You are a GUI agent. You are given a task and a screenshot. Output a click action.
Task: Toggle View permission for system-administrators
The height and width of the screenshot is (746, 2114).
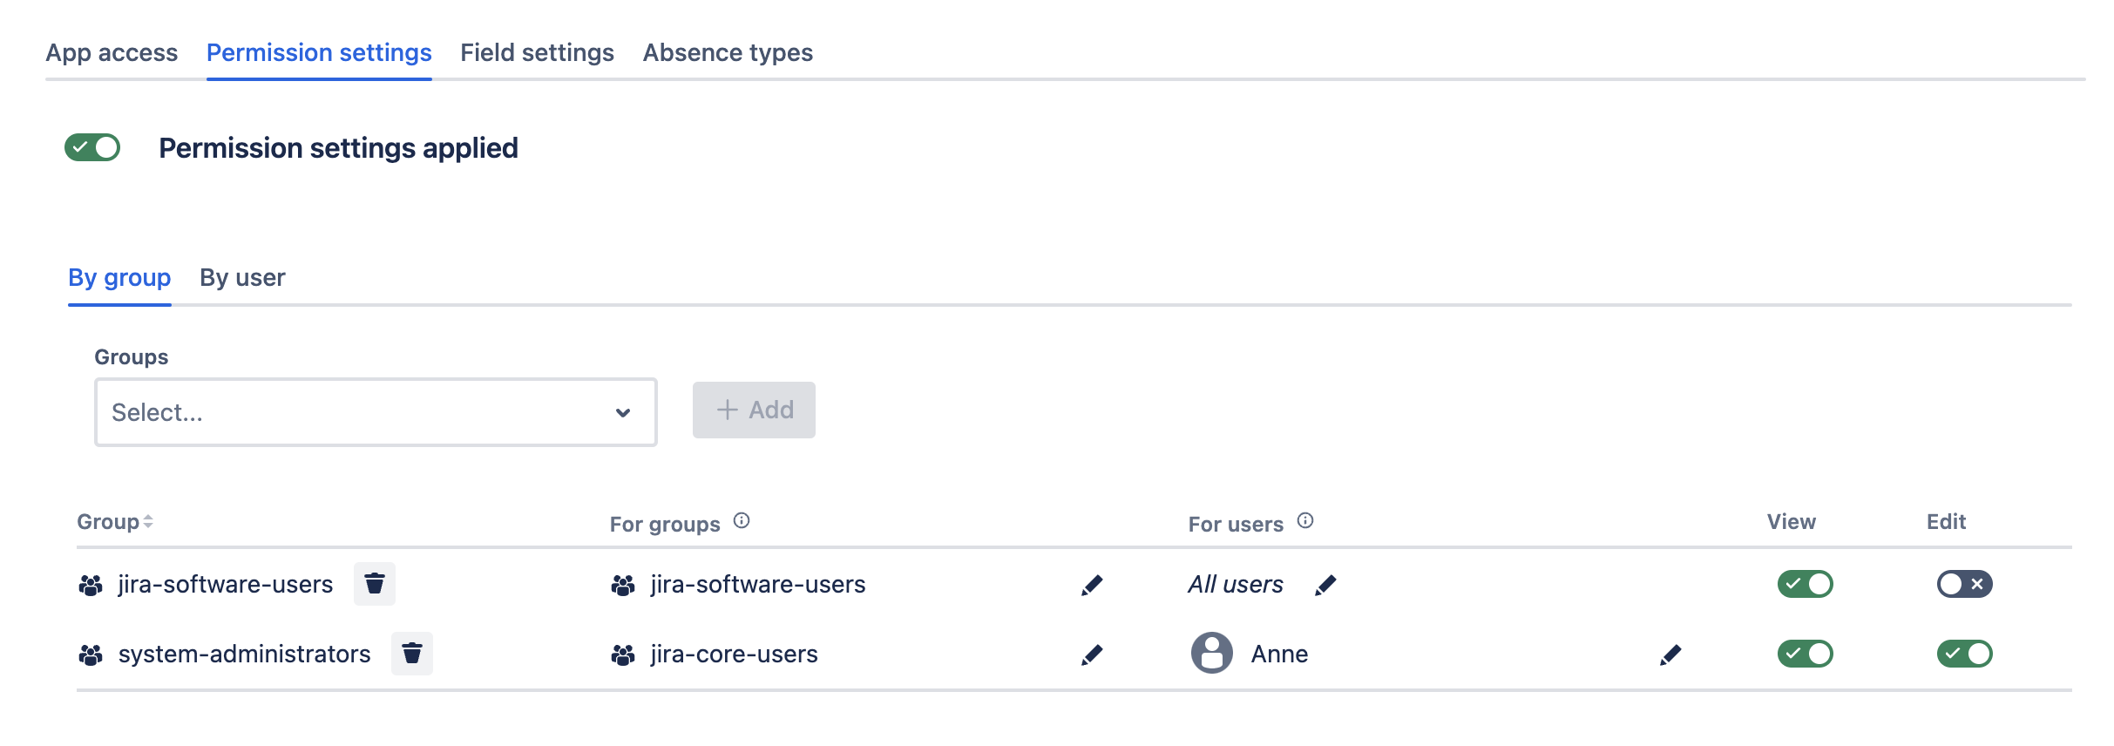point(1805,654)
